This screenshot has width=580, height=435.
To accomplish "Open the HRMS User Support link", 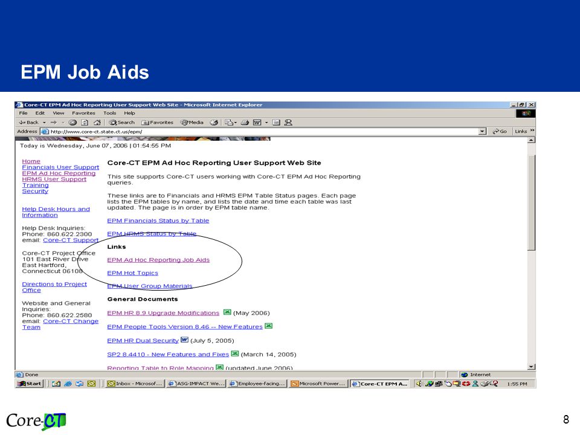I will (x=54, y=179).
